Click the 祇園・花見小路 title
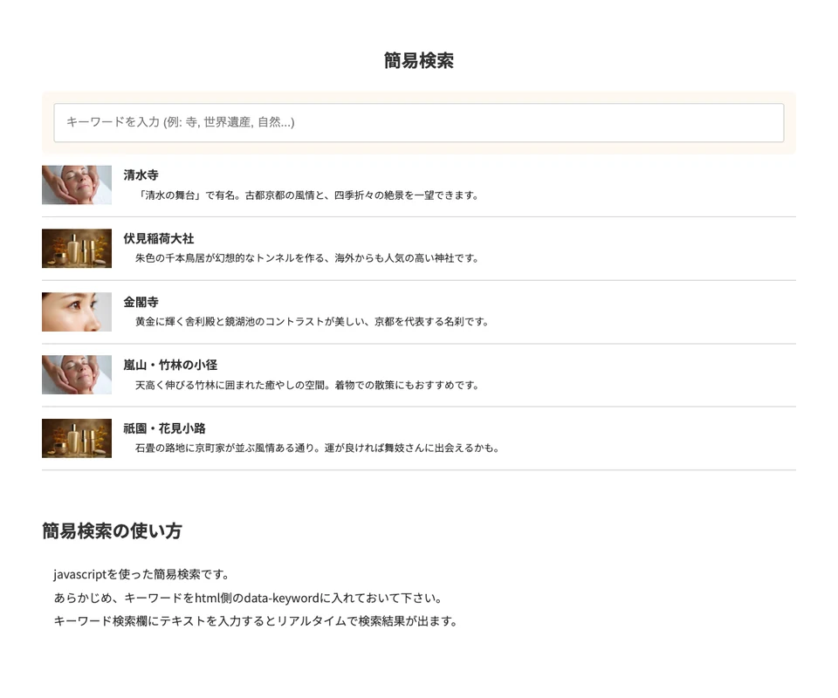This screenshot has width=838, height=698. tap(164, 428)
